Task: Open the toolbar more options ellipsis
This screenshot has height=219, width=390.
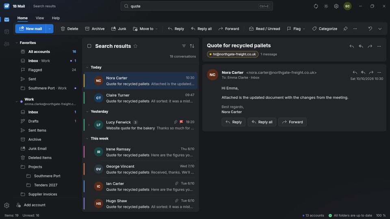Action: click(x=355, y=29)
